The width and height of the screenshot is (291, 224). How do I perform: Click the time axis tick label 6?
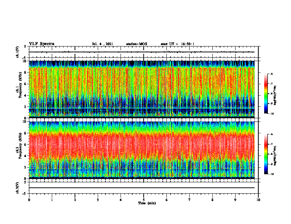167,200
